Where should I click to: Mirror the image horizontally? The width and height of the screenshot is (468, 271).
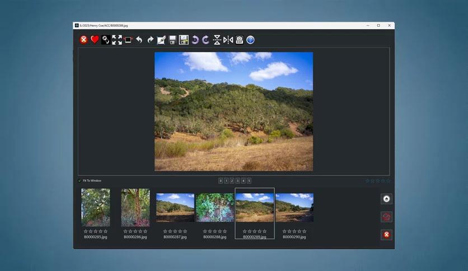click(228, 40)
